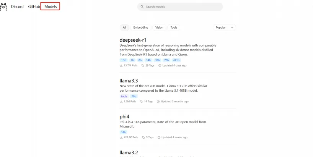Click the clock icon beside Updated 2 months ago
The height and width of the screenshot is (157, 313).
tap(158, 101)
